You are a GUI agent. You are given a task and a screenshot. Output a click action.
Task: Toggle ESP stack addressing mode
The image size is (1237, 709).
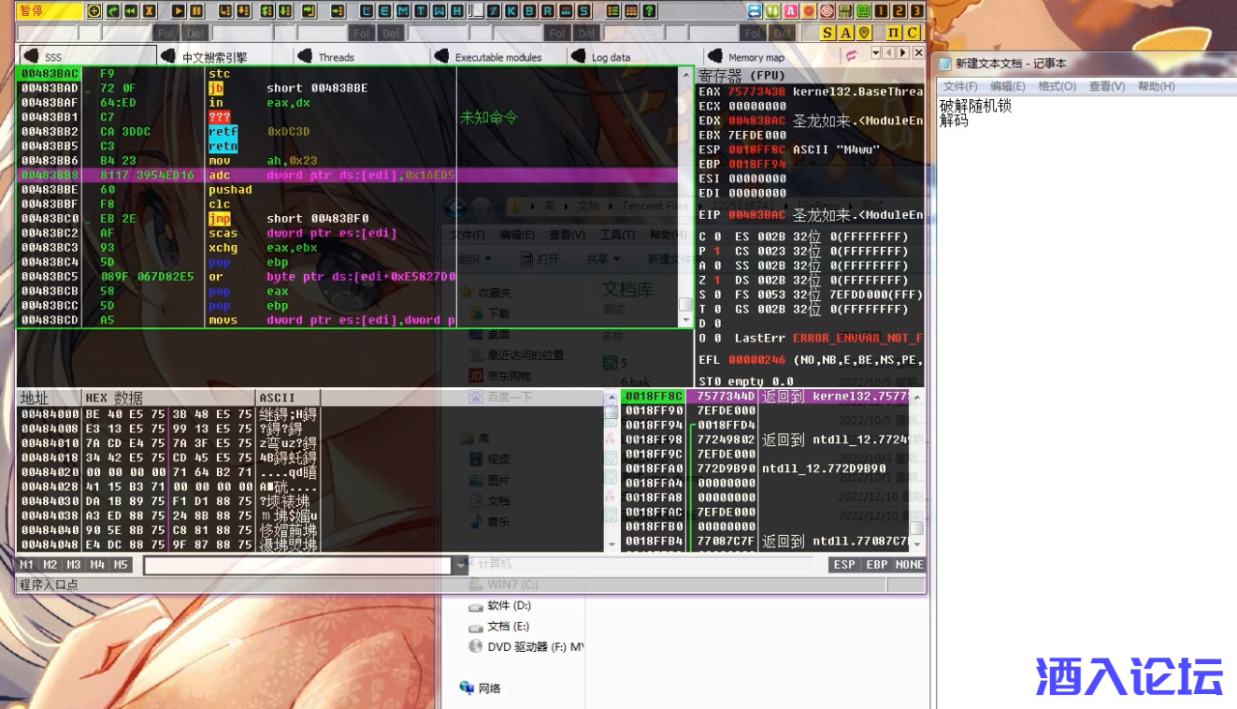[x=843, y=565]
